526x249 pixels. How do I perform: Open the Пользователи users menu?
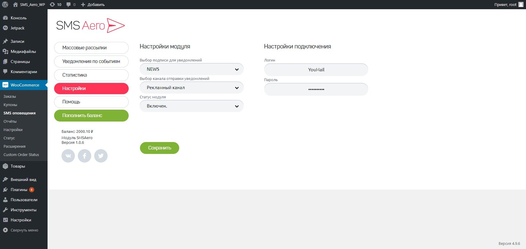[24, 200]
